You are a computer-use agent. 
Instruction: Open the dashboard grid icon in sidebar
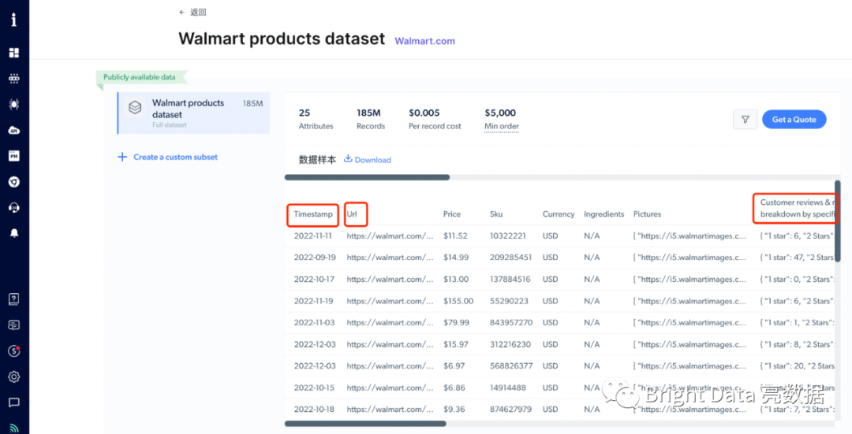pos(14,53)
